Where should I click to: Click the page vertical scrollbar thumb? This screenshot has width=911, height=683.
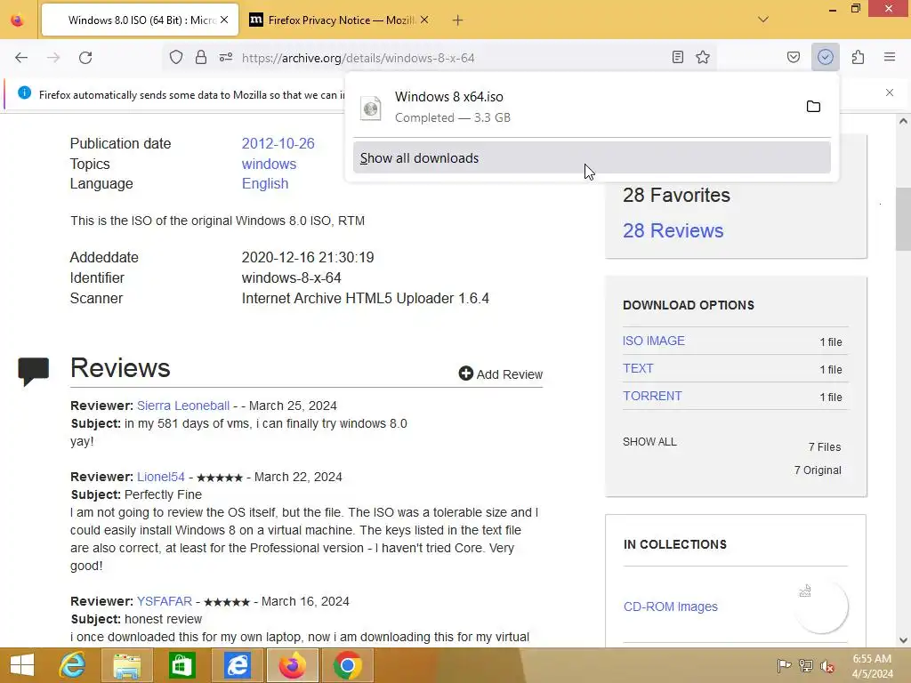click(x=903, y=219)
